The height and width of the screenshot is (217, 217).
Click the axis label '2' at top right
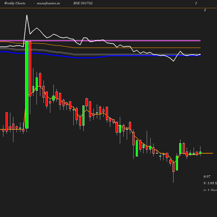pyautogui.click(x=205, y=10)
